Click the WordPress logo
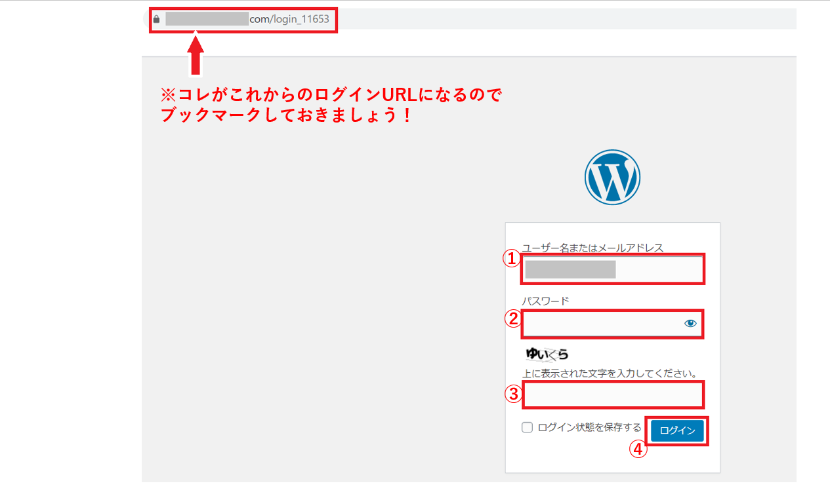Viewport: 830px width, 496px height. 612,178
